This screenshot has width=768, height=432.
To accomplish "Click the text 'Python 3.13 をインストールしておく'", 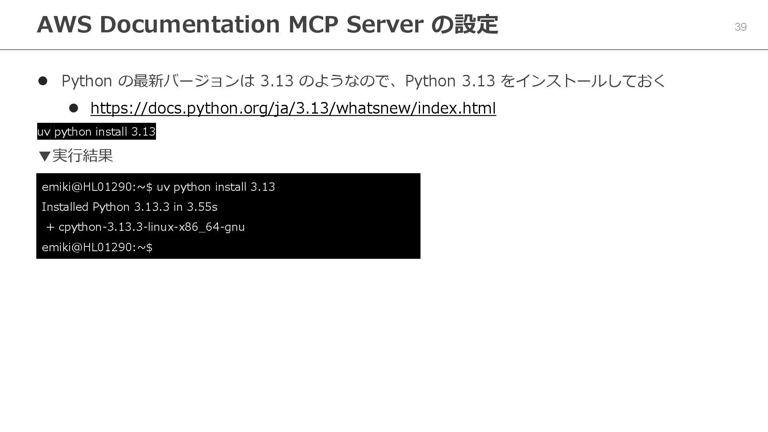I will 535,81.
